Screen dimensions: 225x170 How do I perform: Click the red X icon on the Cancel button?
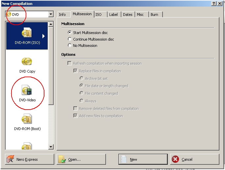(x=175, y=159)
